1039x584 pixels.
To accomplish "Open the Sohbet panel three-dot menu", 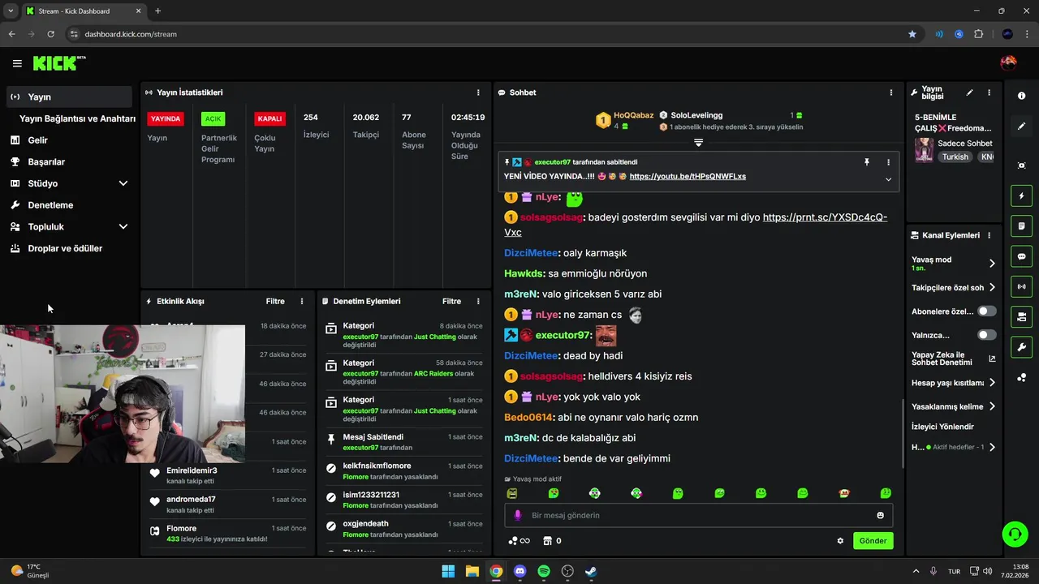I will point(891,92).
